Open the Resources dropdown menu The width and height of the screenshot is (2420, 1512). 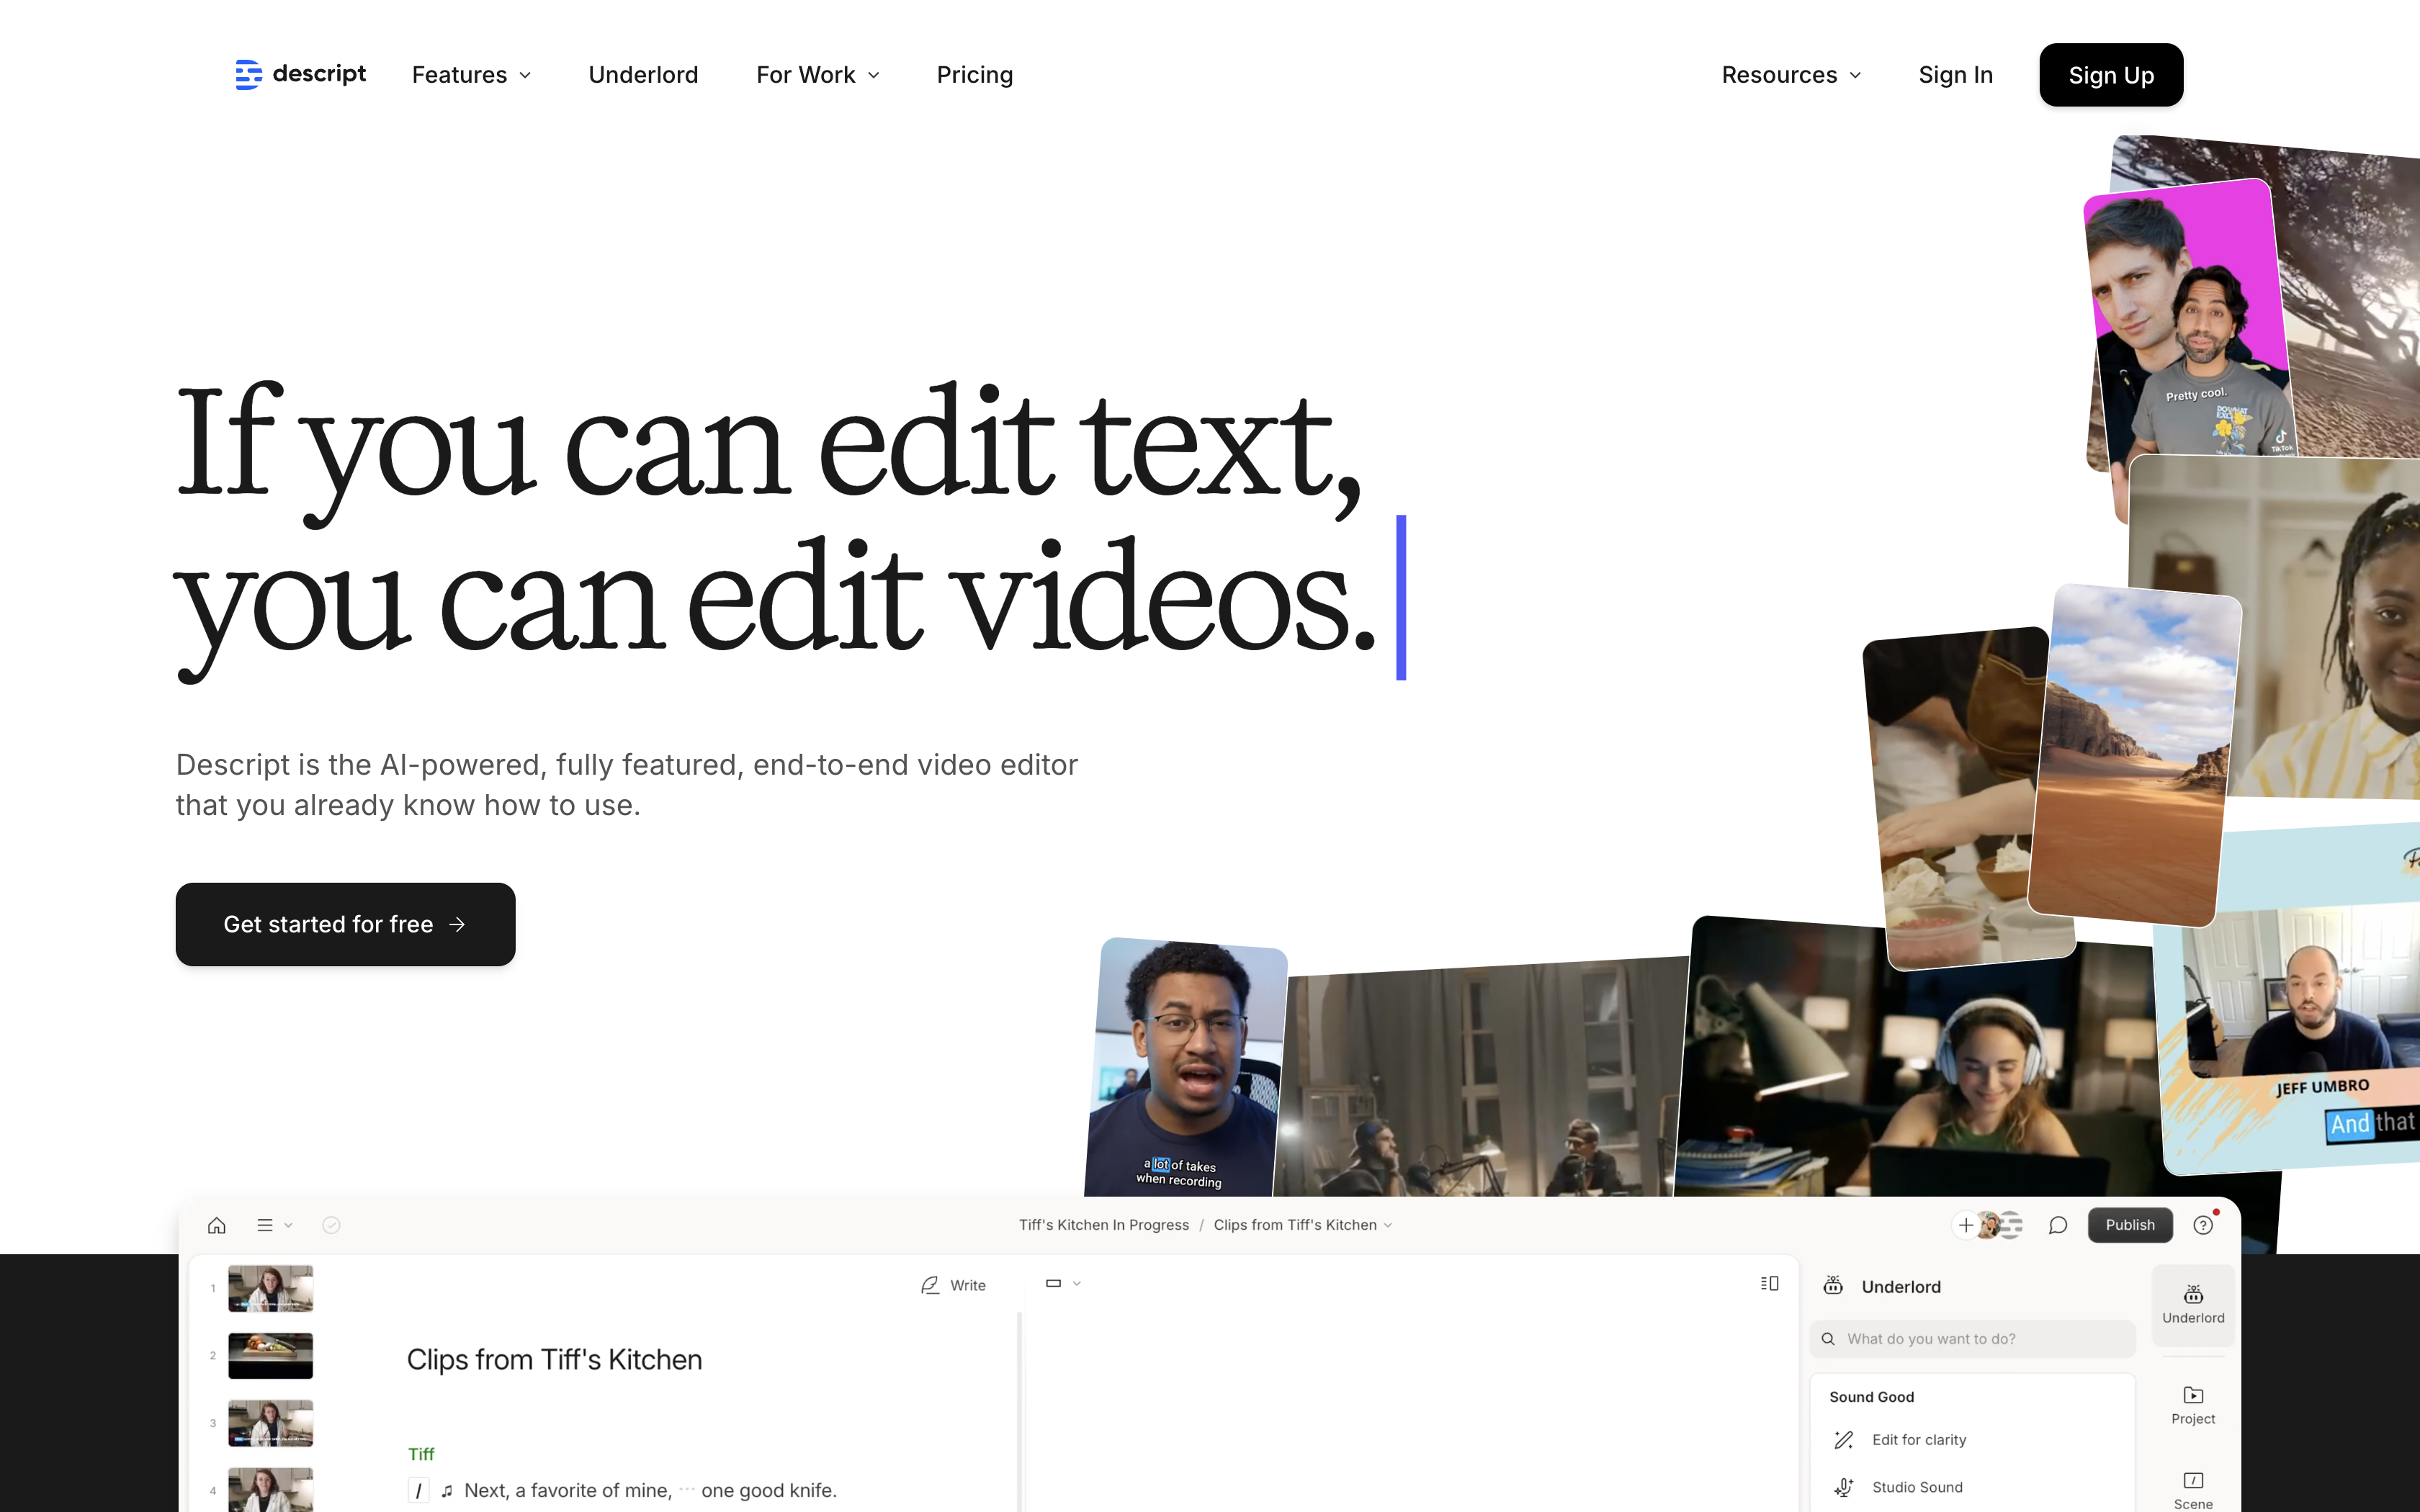pyautogui.click(x=1790, y=75)
